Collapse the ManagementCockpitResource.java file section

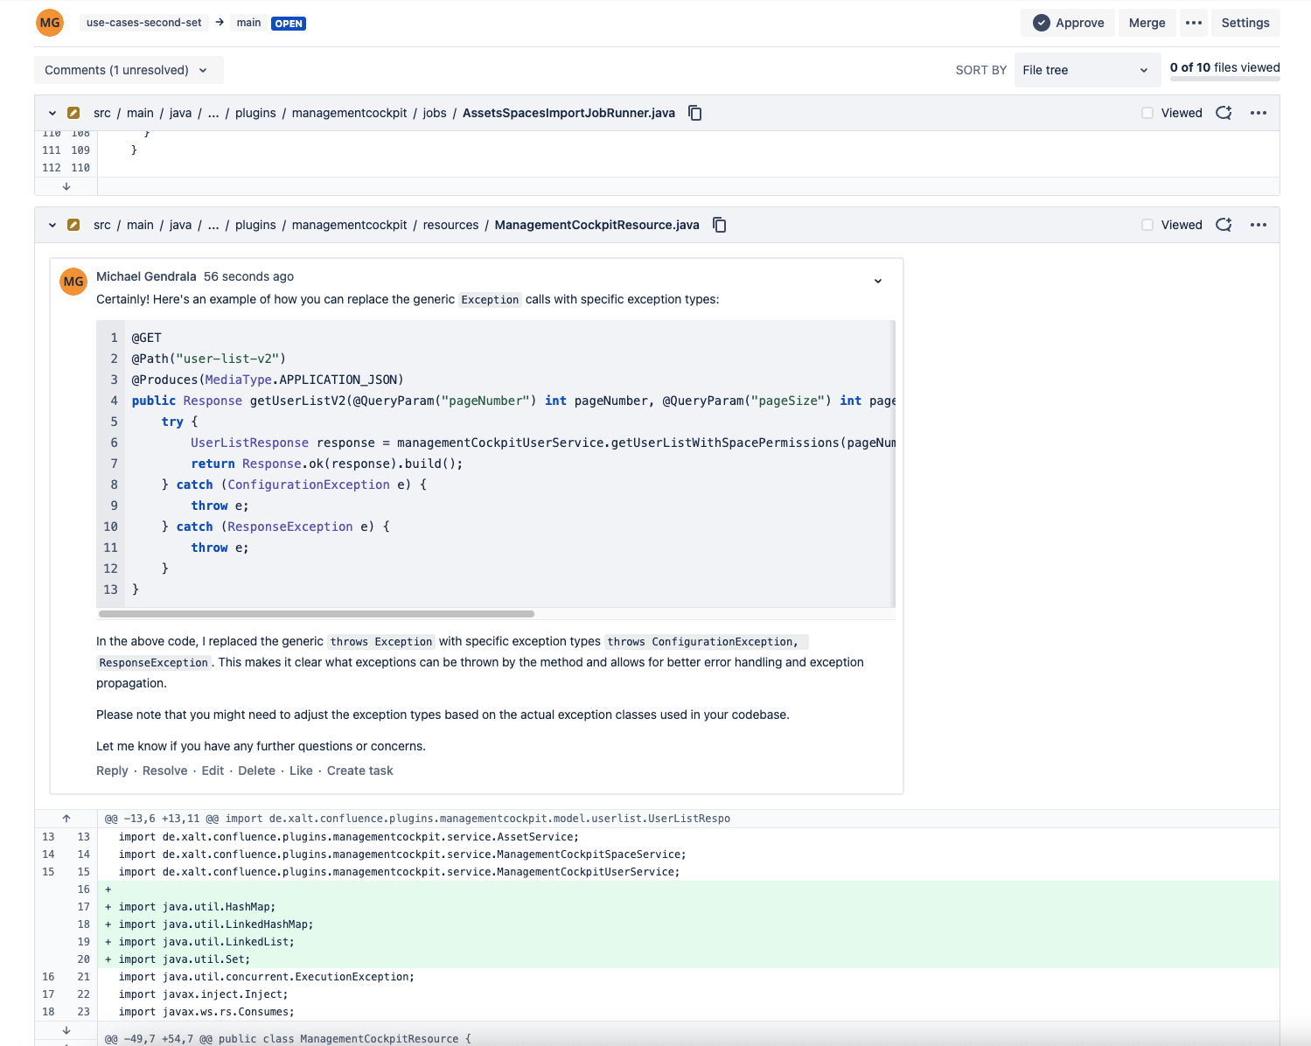tap(52, 225)
